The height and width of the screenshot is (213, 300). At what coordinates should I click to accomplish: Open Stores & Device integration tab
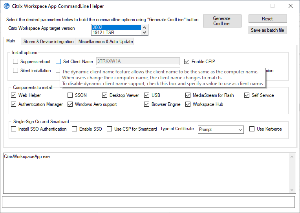pyautogui.click(x=48, y=42)
